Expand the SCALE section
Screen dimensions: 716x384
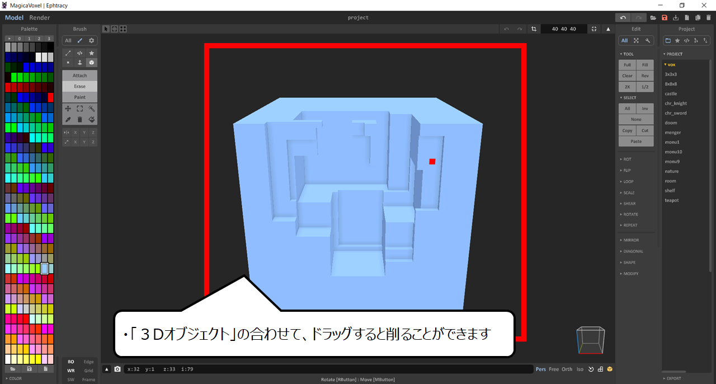[628, 193]
